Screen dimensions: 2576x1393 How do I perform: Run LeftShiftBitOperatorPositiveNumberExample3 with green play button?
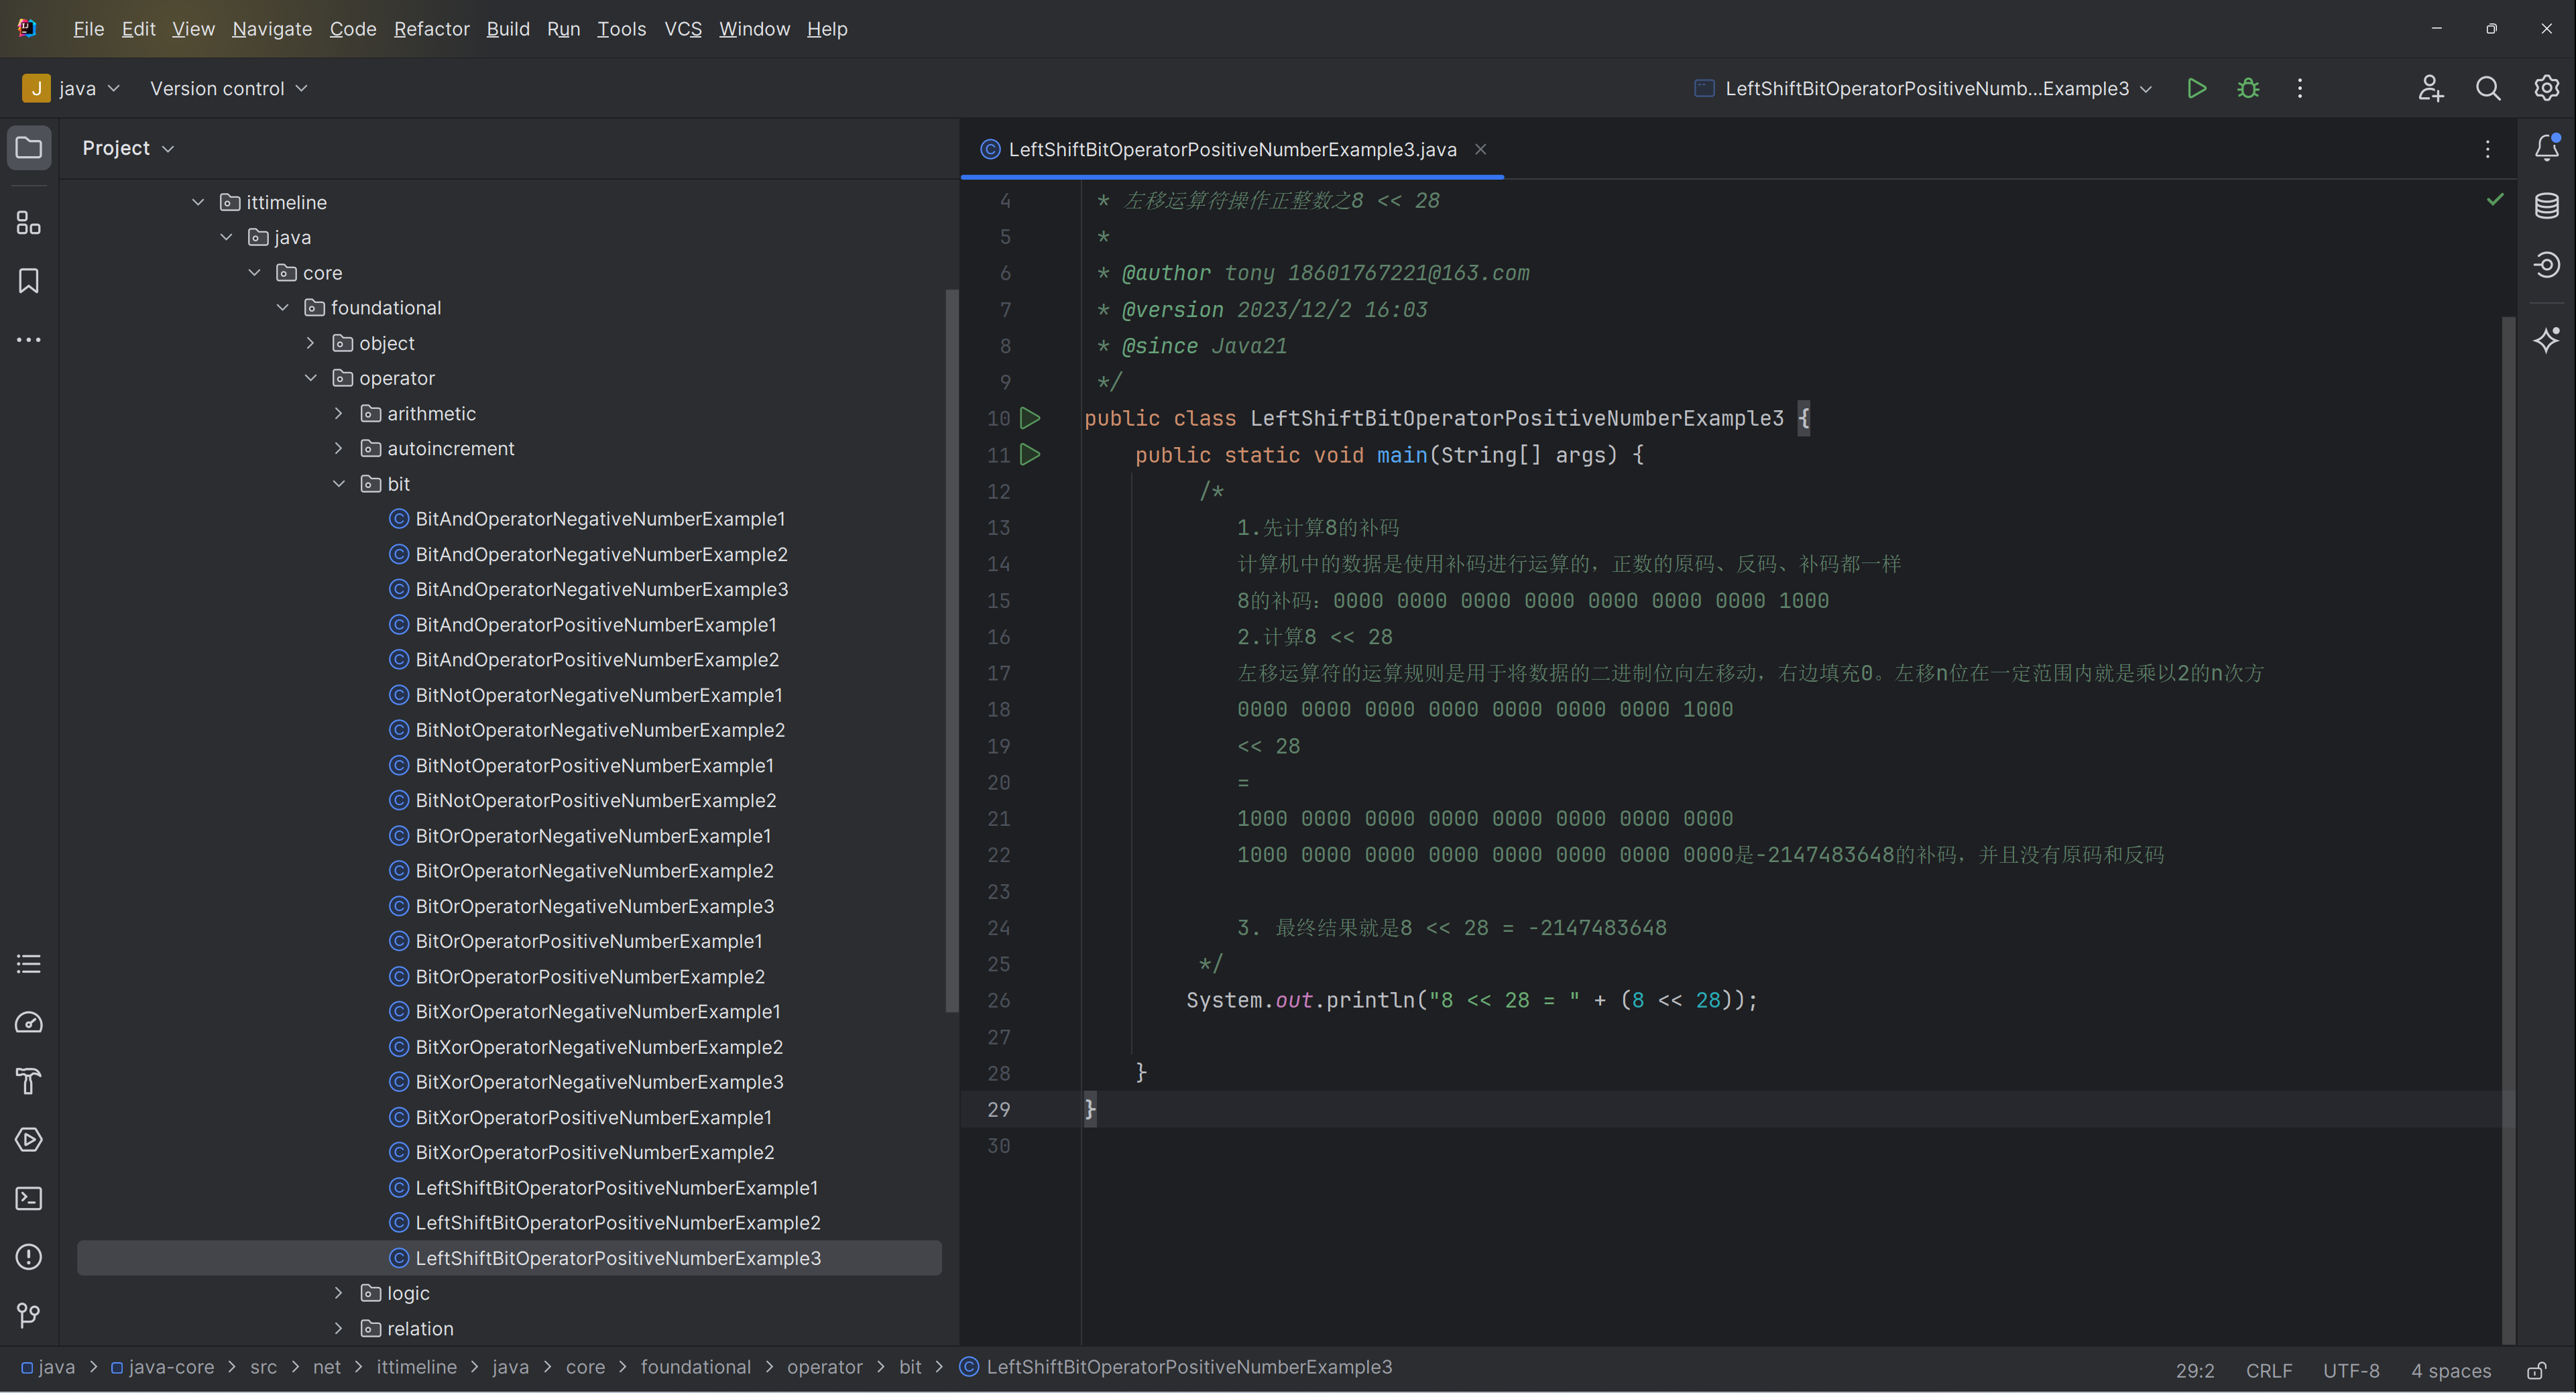2197,88
